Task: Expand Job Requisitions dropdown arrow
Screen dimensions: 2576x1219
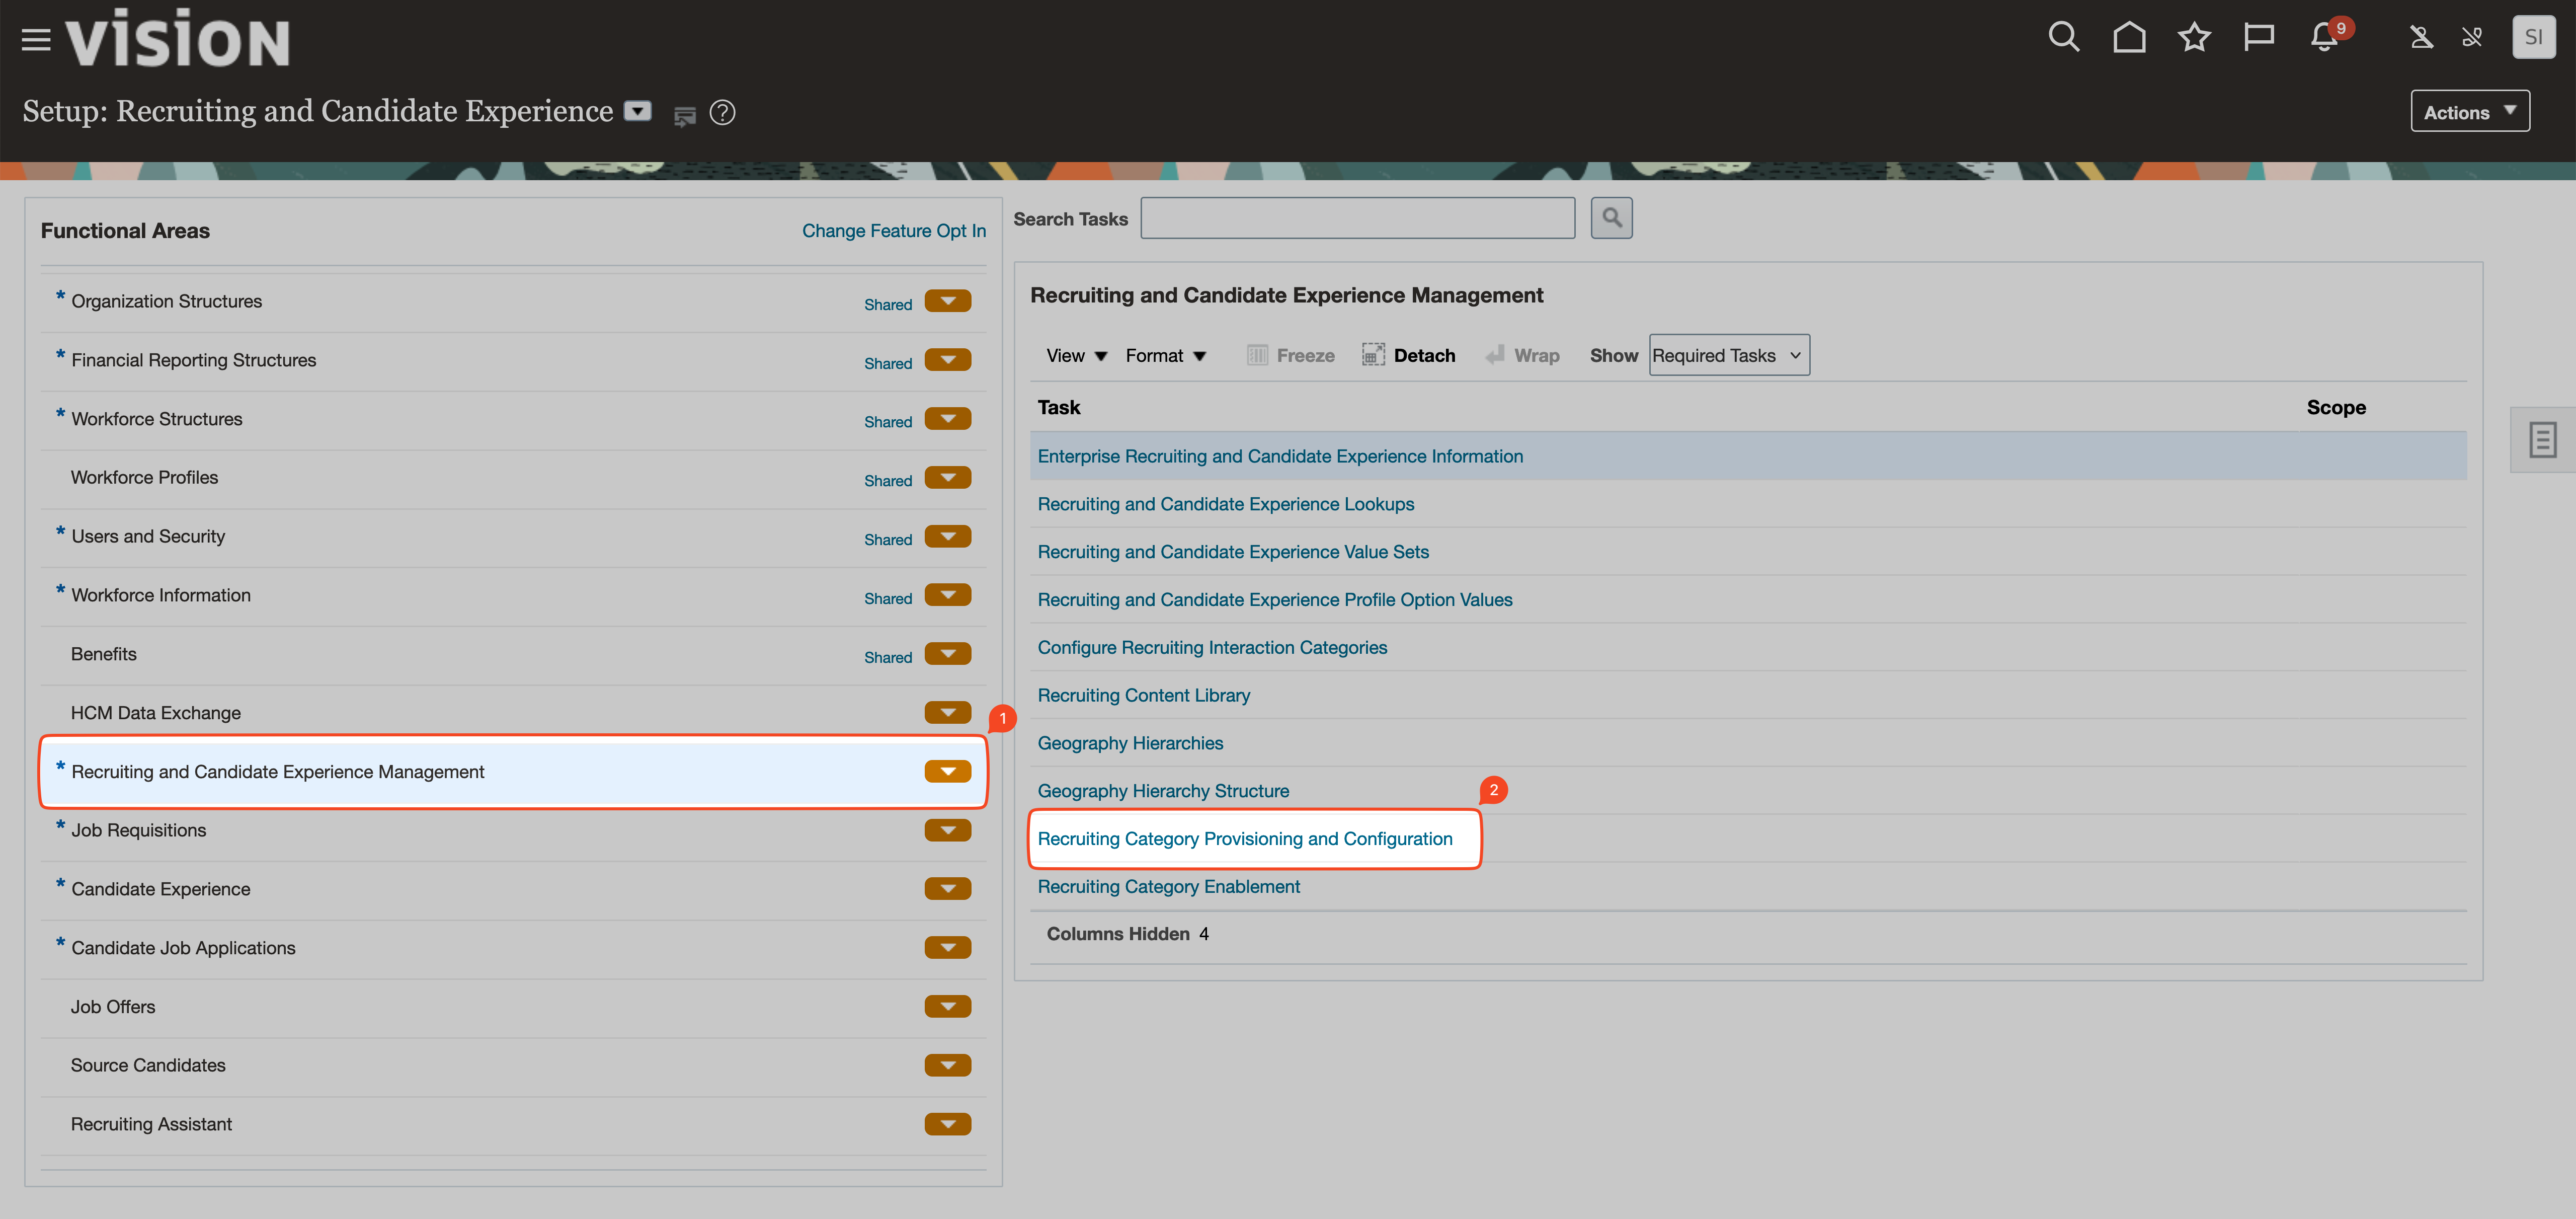Action: pos(947,830)
